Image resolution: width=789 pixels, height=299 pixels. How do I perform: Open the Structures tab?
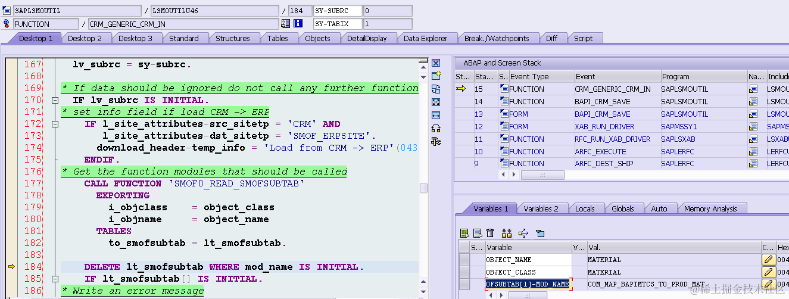tap(233, 38)
